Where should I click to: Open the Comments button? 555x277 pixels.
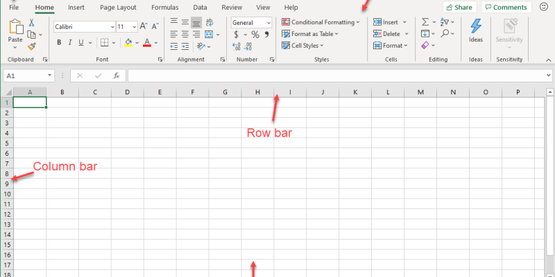pyautogui.click(x=506, y=7)
